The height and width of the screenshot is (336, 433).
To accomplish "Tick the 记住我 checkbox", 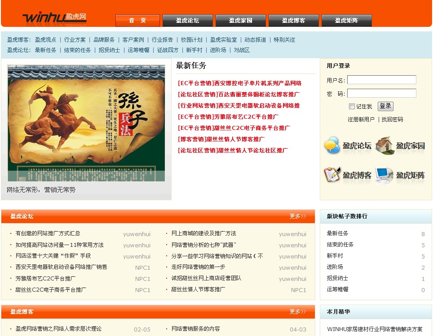I will pyautogui.click(x=352, y=106).
